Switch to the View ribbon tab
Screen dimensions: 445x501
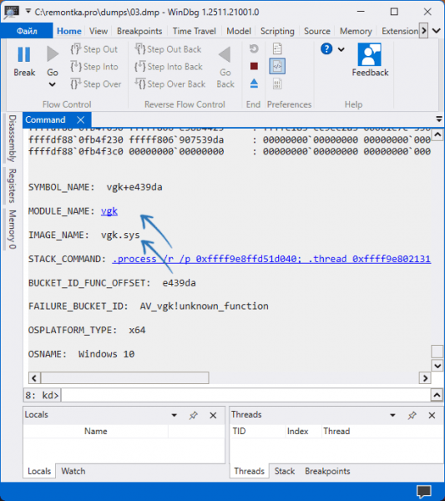pyautogui.click(x=98, y=31)
